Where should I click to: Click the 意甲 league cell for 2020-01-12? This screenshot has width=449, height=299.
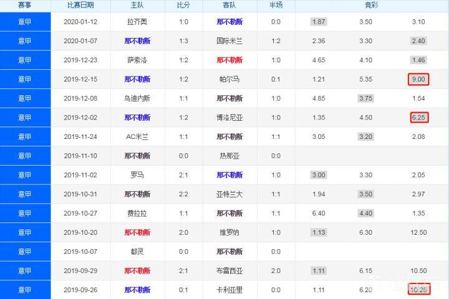pyautogui.click(x=24, y=22)
